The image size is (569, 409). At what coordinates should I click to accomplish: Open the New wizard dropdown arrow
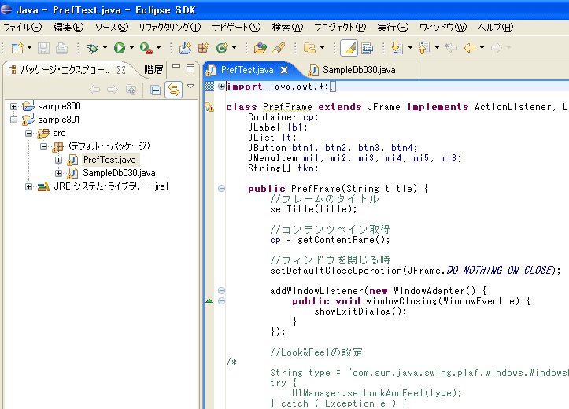point(29,47)
